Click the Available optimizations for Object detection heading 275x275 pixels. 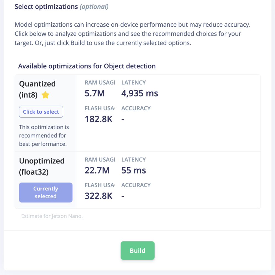coord(87,66)
